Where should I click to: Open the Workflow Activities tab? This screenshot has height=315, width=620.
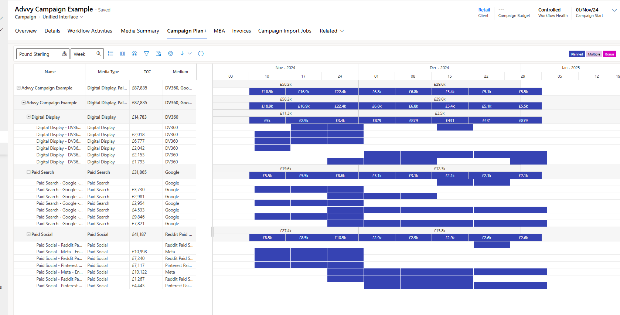89,31
